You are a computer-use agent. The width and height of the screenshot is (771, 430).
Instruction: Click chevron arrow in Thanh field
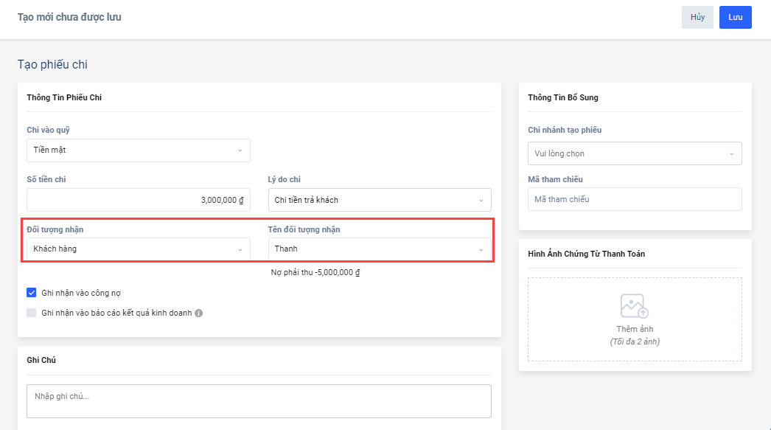(x=481, y=249)
